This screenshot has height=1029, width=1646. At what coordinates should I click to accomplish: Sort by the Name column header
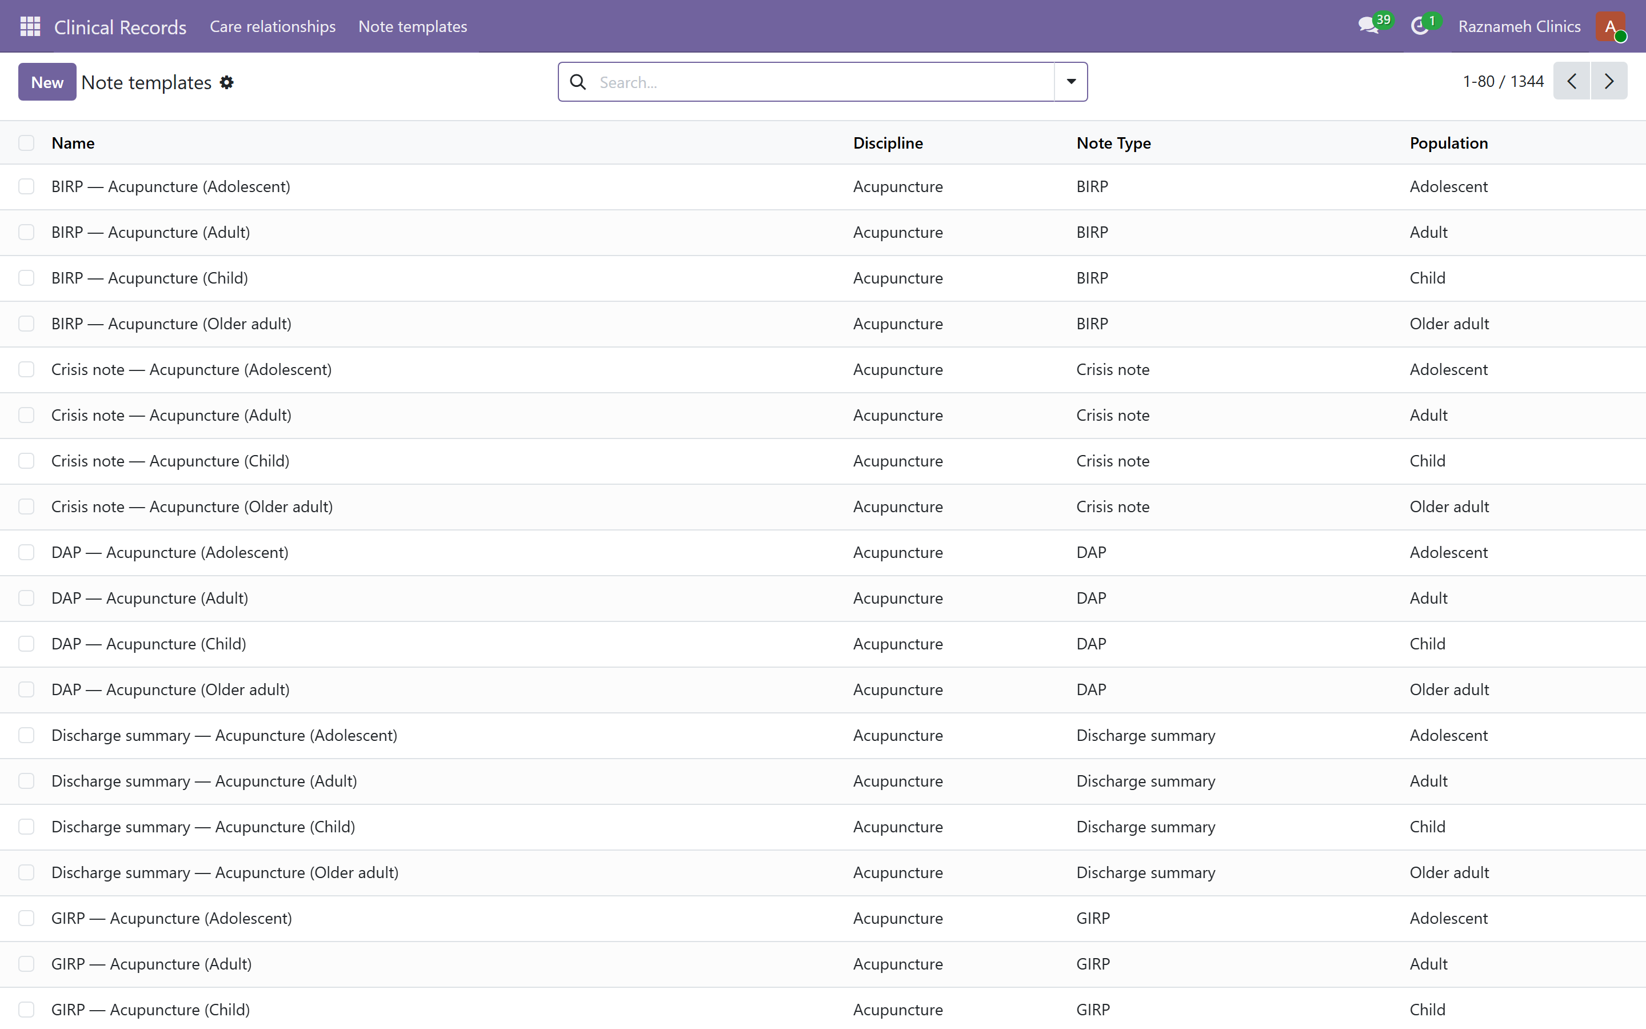tap(73, 143)
